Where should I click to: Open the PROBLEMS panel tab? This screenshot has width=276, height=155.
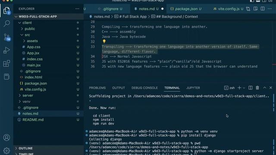(x=97, y=88)
